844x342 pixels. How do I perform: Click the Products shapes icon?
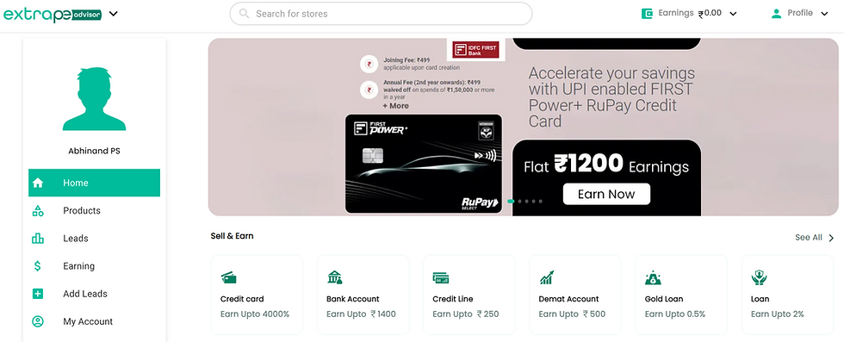pos(38,210)
